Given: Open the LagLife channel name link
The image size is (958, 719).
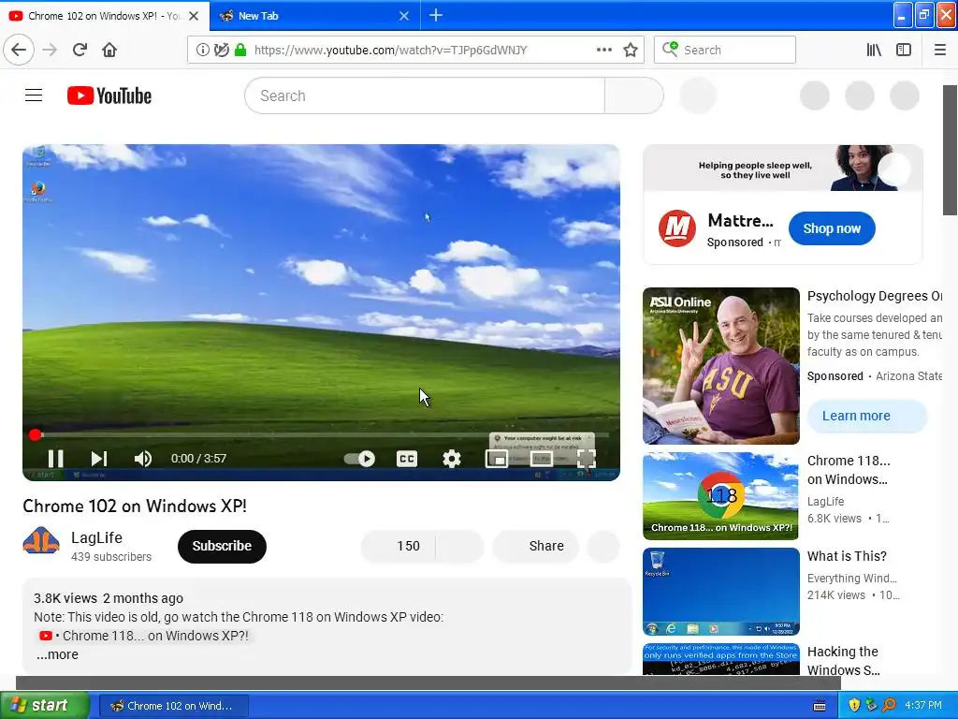Looking at the screenshot, I should coord(96,537).
